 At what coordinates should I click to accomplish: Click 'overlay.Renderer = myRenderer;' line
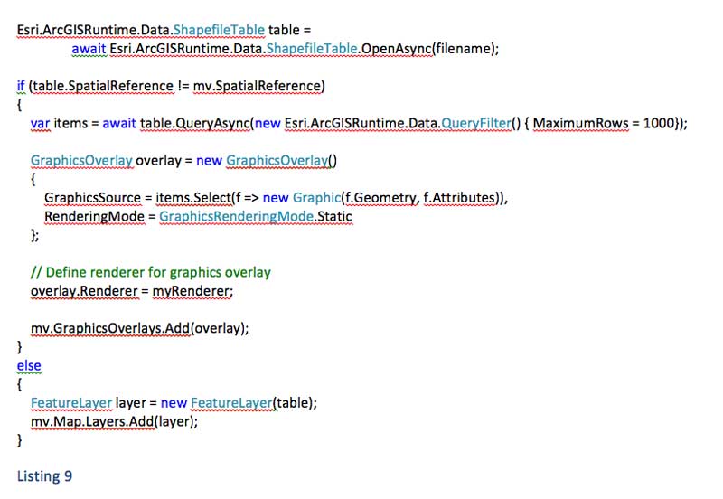pyautogui.click(x=132, y=291)
